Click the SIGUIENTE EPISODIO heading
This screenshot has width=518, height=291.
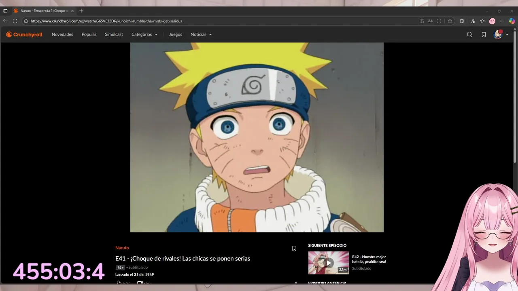(327, 245)
